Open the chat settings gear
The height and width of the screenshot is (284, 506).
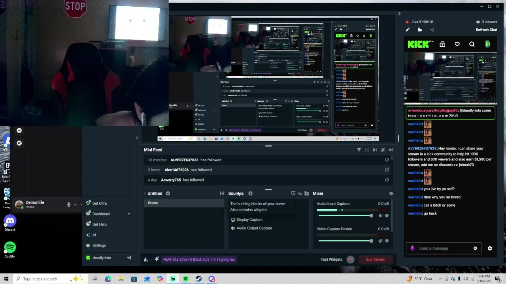(x=490, y=248)
